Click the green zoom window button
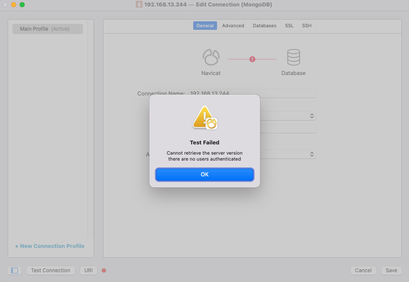This screenshot has width=409, height=282. pos(22,5)
